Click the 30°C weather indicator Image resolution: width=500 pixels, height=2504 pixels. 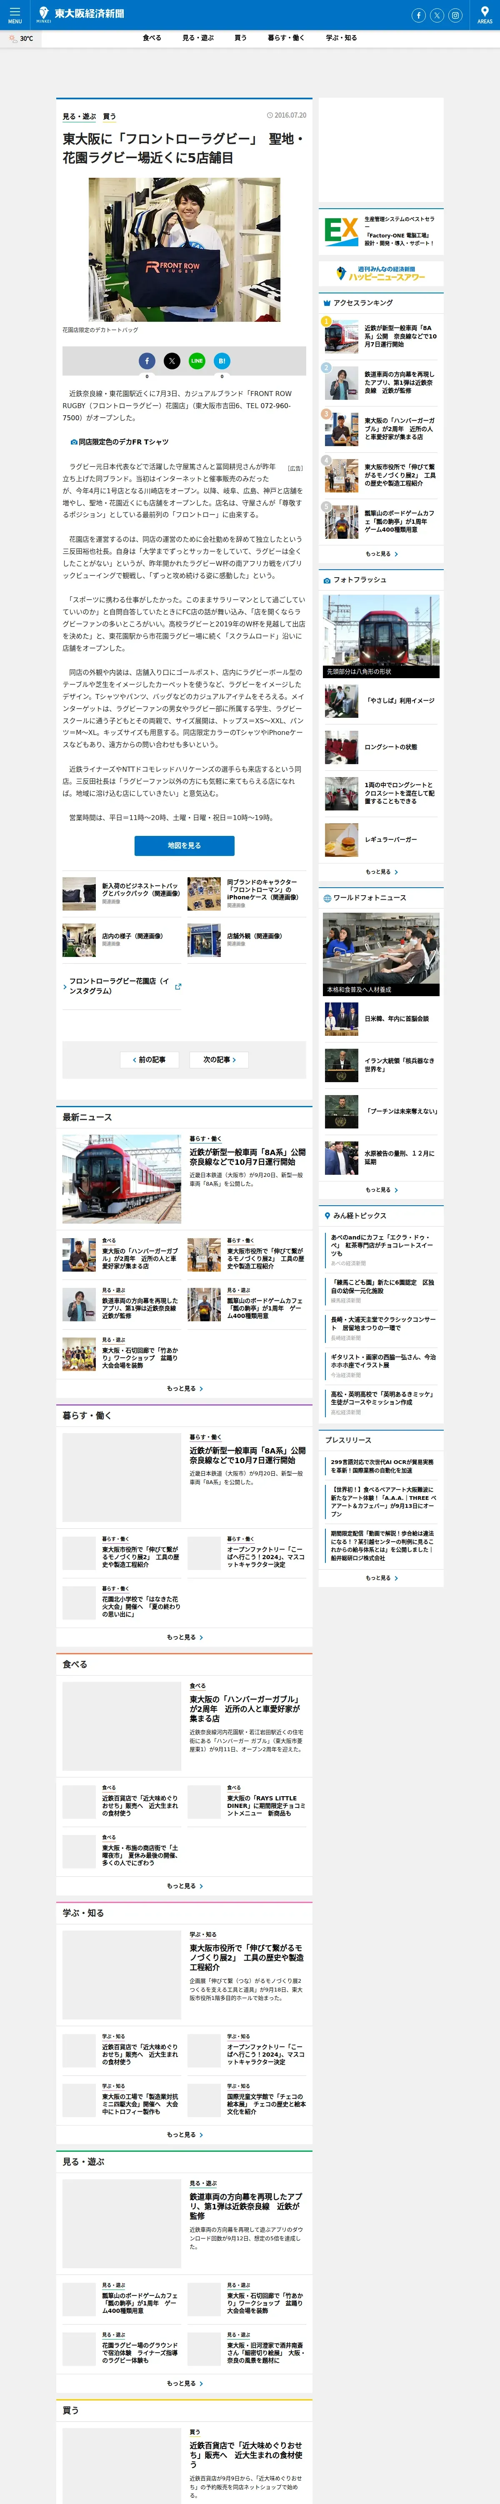tap(21, 39)
